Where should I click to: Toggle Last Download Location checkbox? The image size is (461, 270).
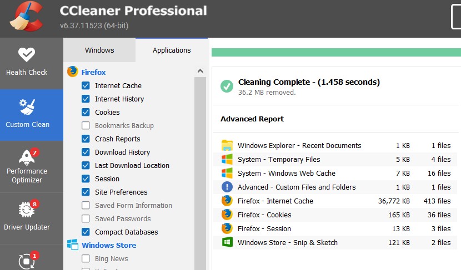pos(86,165)
